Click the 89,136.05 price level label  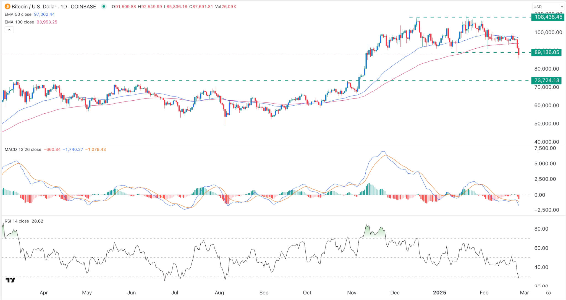point(546,52)
